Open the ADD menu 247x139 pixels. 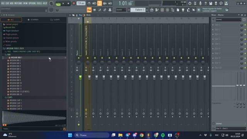12,3
